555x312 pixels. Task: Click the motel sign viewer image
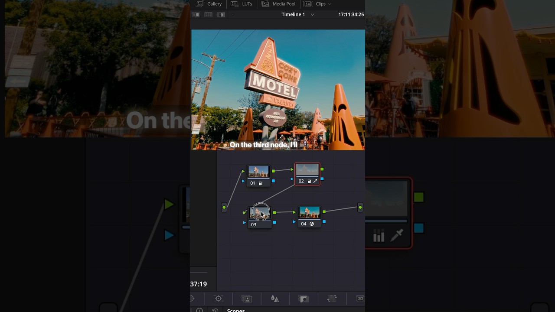pyautogui.click(x=278, y=90)
